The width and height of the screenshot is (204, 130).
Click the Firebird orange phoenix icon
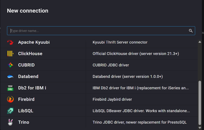pos(10,99)
